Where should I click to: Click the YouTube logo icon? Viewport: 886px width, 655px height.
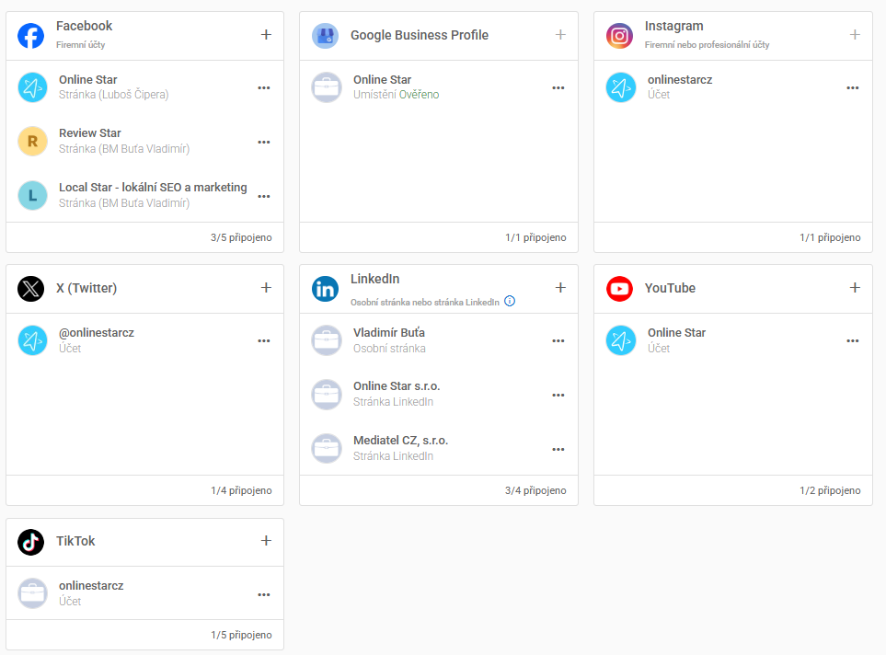pos(620,289)
